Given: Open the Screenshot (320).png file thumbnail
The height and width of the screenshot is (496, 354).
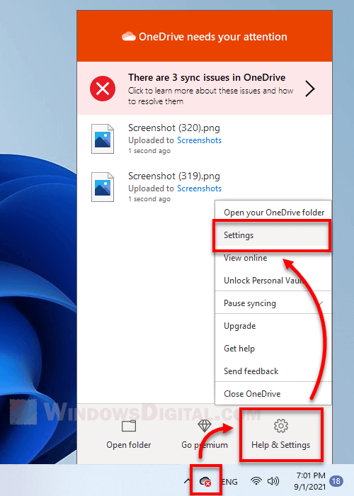Looking at the screenshot, I should 103,139.
